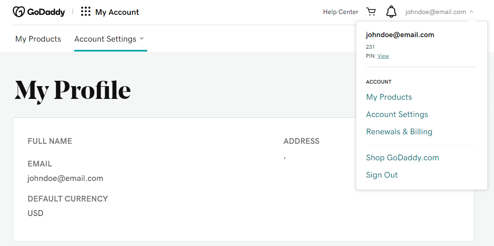494x246 pixels.
Task: Select My Products in the account menu
Action: point(388,97)
